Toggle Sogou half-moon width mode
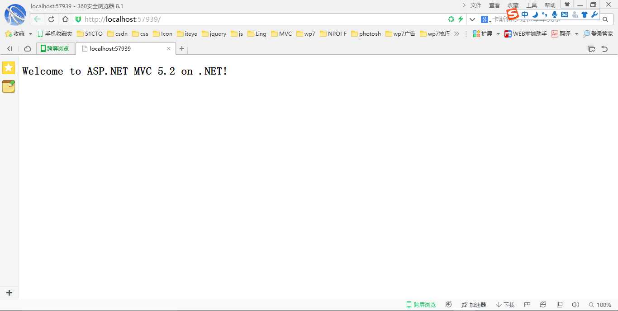618x311 pixels. click(535, 14)
